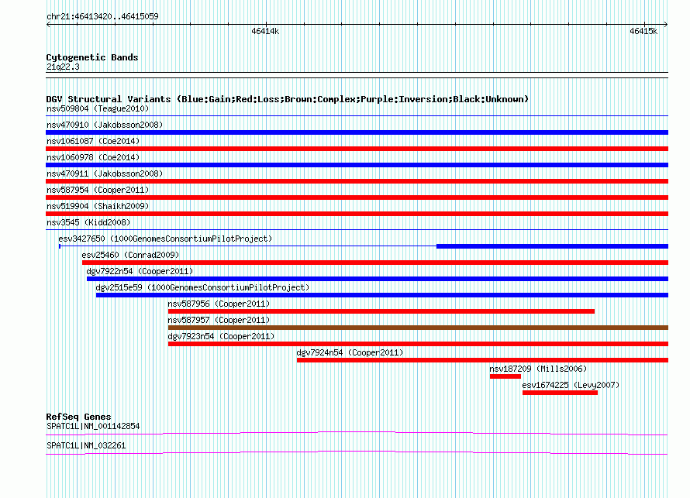The width and height of the screenshot is (690, 498).
Task: Click the thick blue bar of esv3427650
Action: click(552, 246)
